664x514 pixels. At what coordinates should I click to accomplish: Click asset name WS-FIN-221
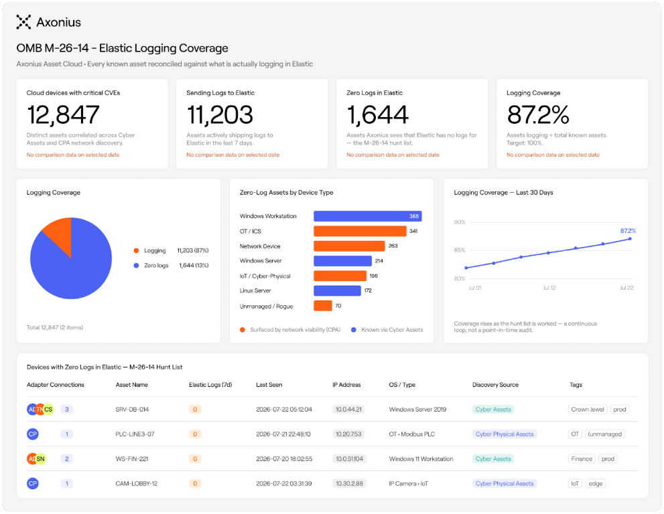coord(132,459)
